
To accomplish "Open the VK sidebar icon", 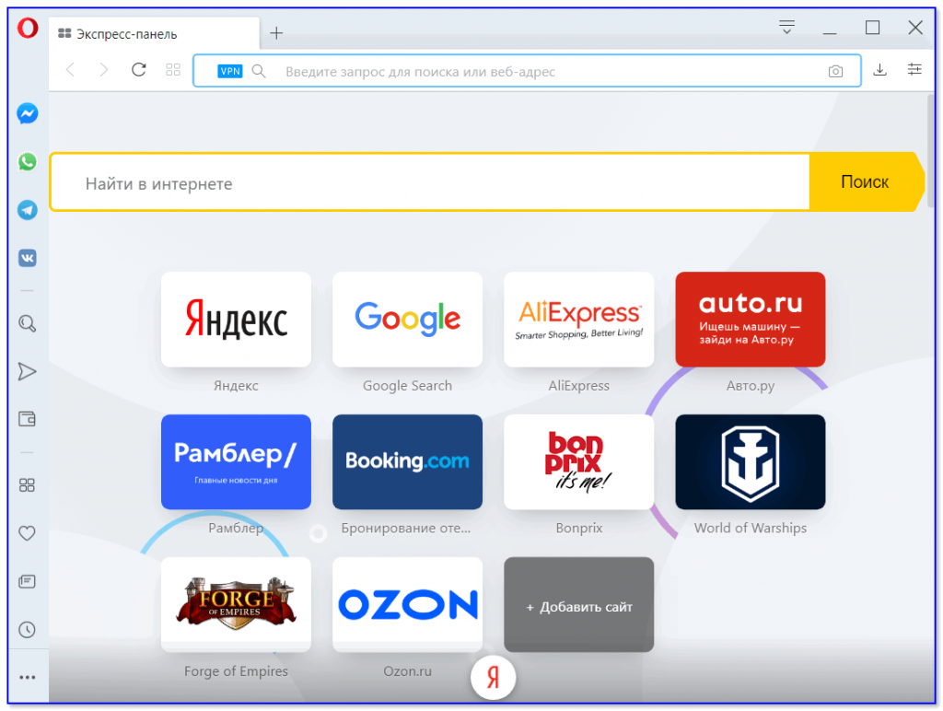I will click(28, 258).
